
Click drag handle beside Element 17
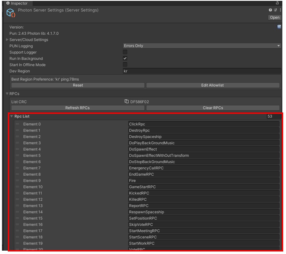pos(17,231)
